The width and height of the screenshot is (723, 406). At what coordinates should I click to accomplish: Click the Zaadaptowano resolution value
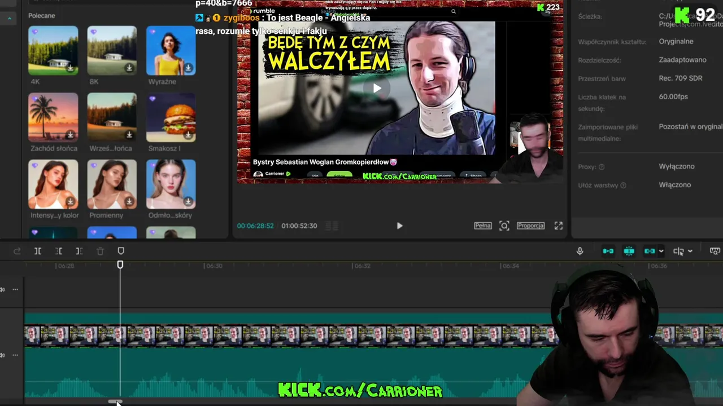pyautogui.click(x=682, y=60)
